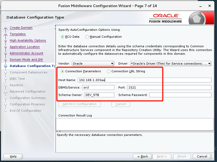
Task: Click the Advanced Configuration step node icon
Action: pos(6,92)
